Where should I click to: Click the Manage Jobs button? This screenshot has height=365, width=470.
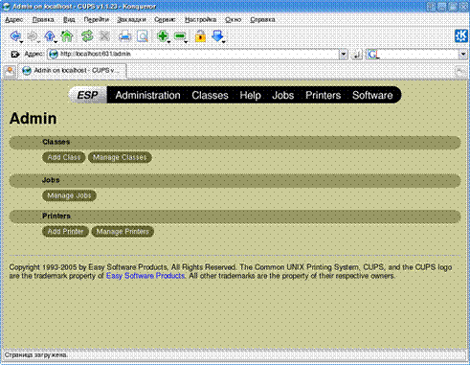(69, 195)
